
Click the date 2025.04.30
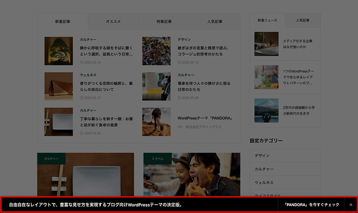[91, 133]
